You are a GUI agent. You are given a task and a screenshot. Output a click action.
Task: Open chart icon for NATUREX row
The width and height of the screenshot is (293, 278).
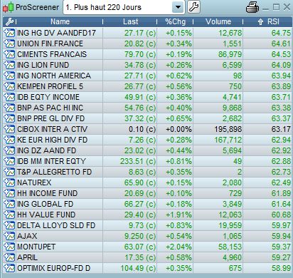(x=9, y=182)
